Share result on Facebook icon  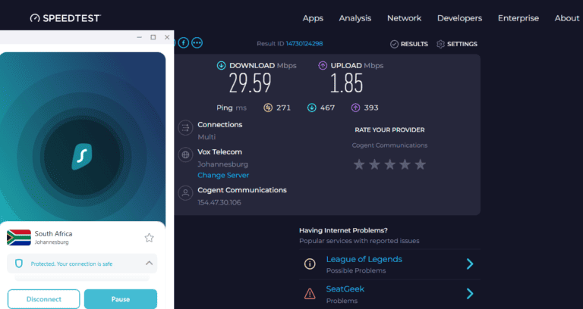point(184,42)
